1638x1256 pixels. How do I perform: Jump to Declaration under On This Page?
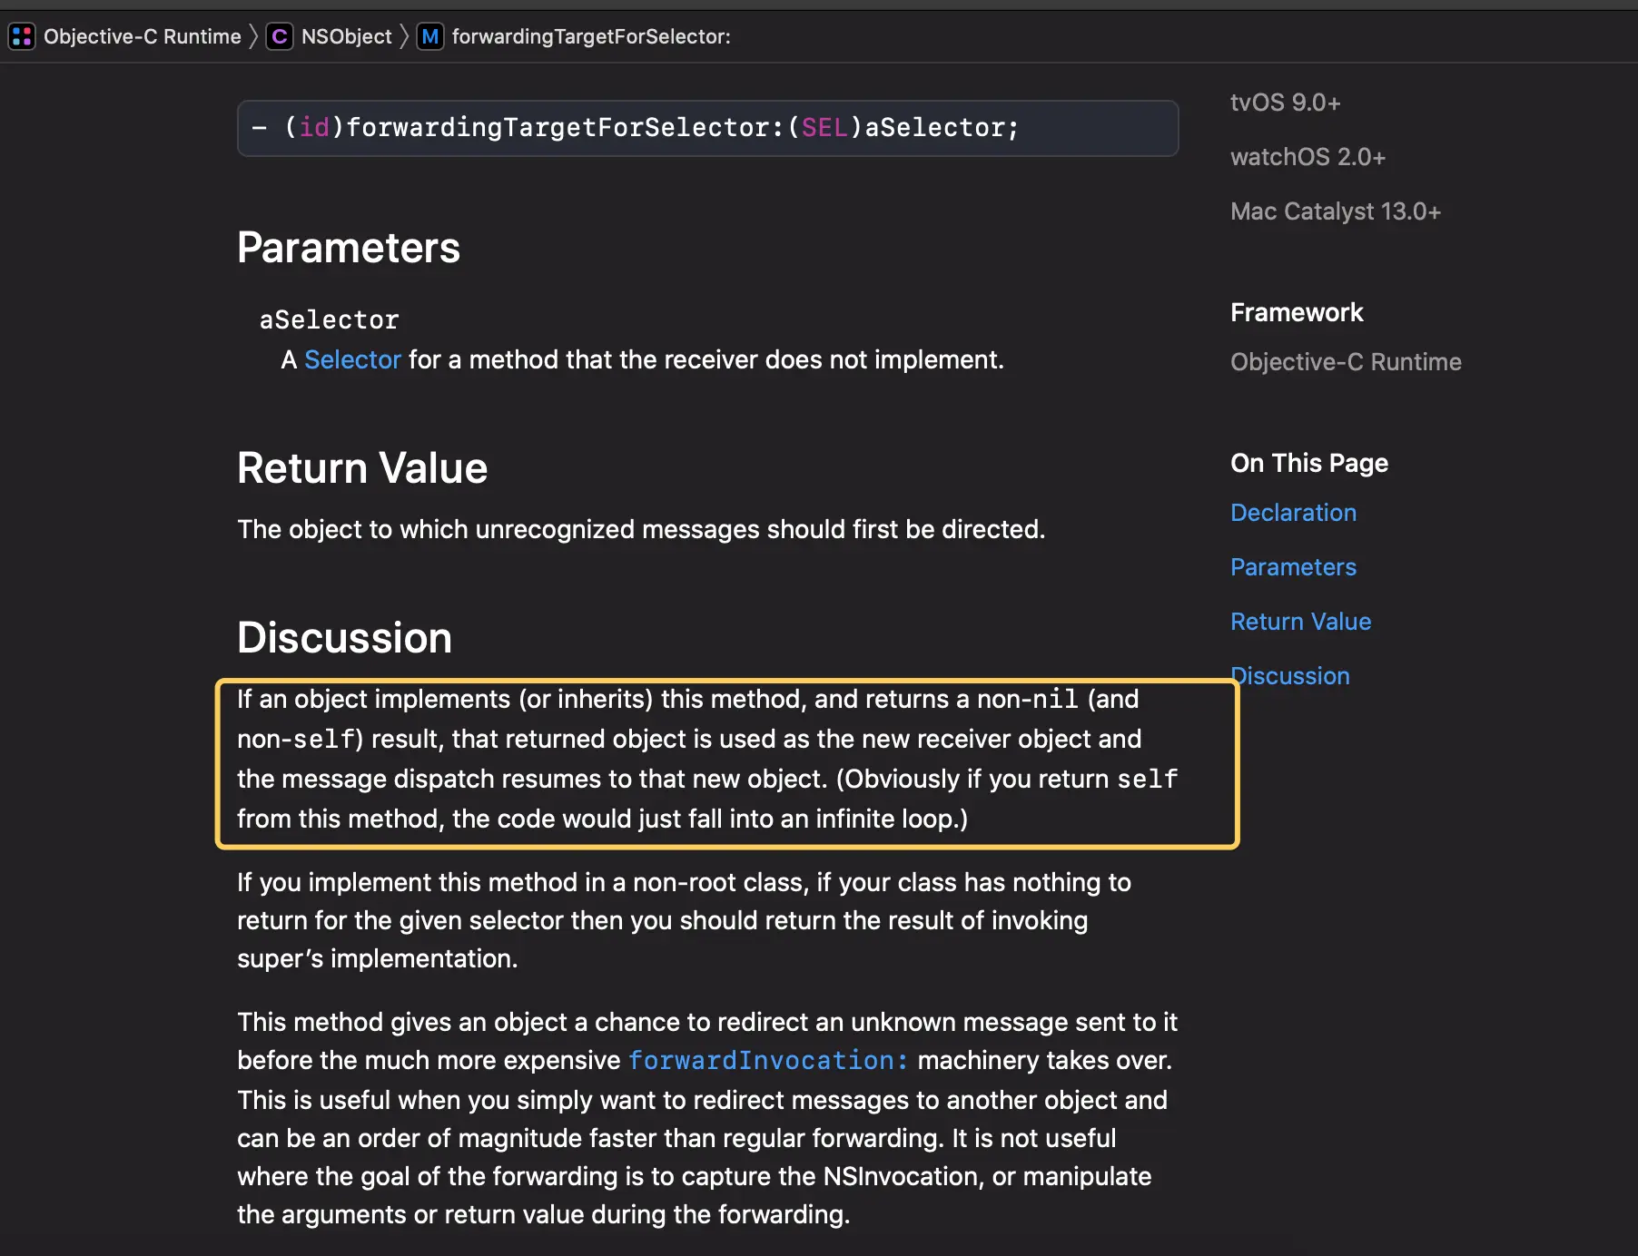point(1293,513)
